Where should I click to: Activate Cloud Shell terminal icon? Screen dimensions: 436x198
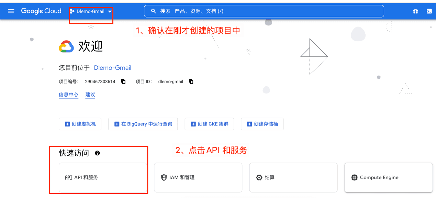pyautogui.click(x=429, y=11)
